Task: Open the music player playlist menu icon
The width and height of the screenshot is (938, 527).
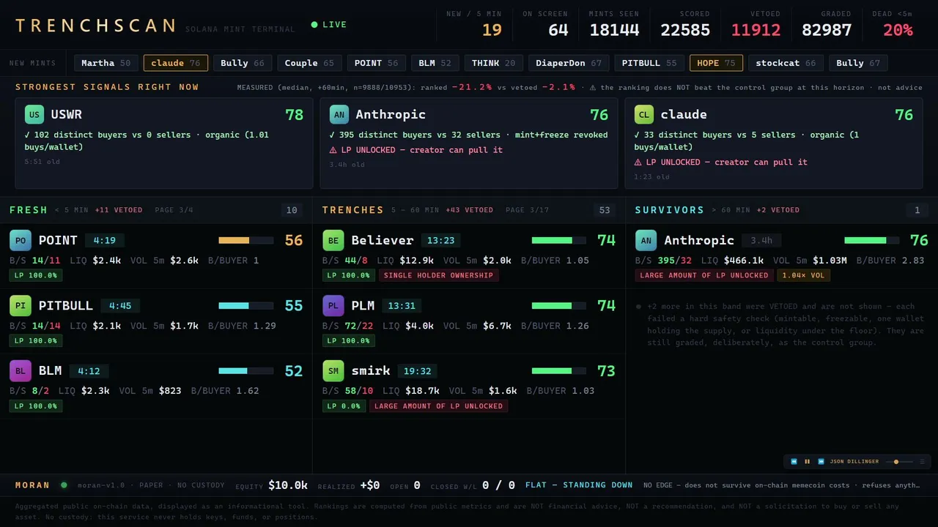Action: coord(922,462)
